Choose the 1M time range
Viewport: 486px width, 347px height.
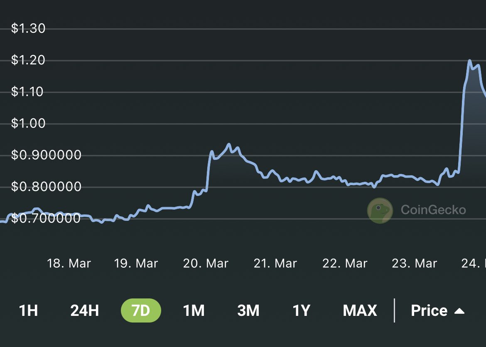click(193, 310)
